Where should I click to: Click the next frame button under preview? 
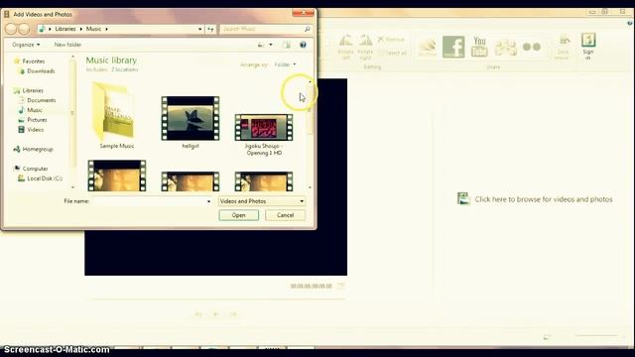click(233, 314)
